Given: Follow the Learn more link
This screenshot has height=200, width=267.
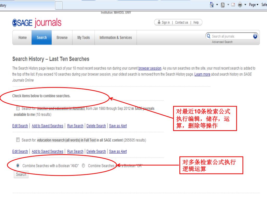Looking at the screenshot, I should (x=202, y=74).
